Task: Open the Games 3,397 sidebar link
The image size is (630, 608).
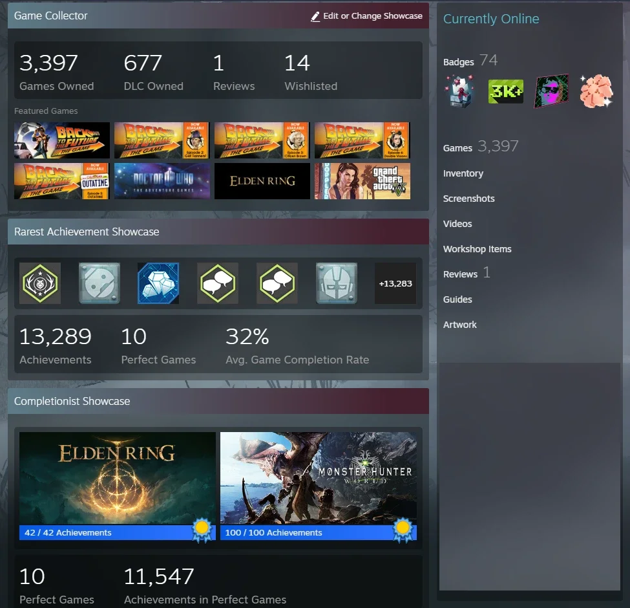Action: pyautogui.click(x=481, y=146)
